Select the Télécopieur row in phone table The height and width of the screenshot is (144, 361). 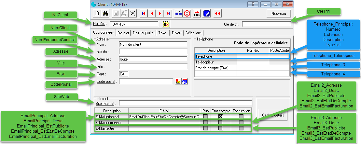(x=215, y=62)
